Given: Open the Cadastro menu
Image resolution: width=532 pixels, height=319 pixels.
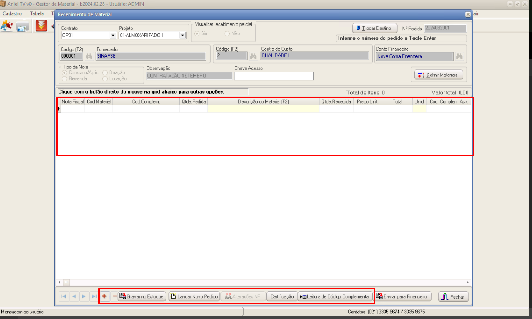Looking at the screenshot, I should pyautogui.click(x=12, y=13).
